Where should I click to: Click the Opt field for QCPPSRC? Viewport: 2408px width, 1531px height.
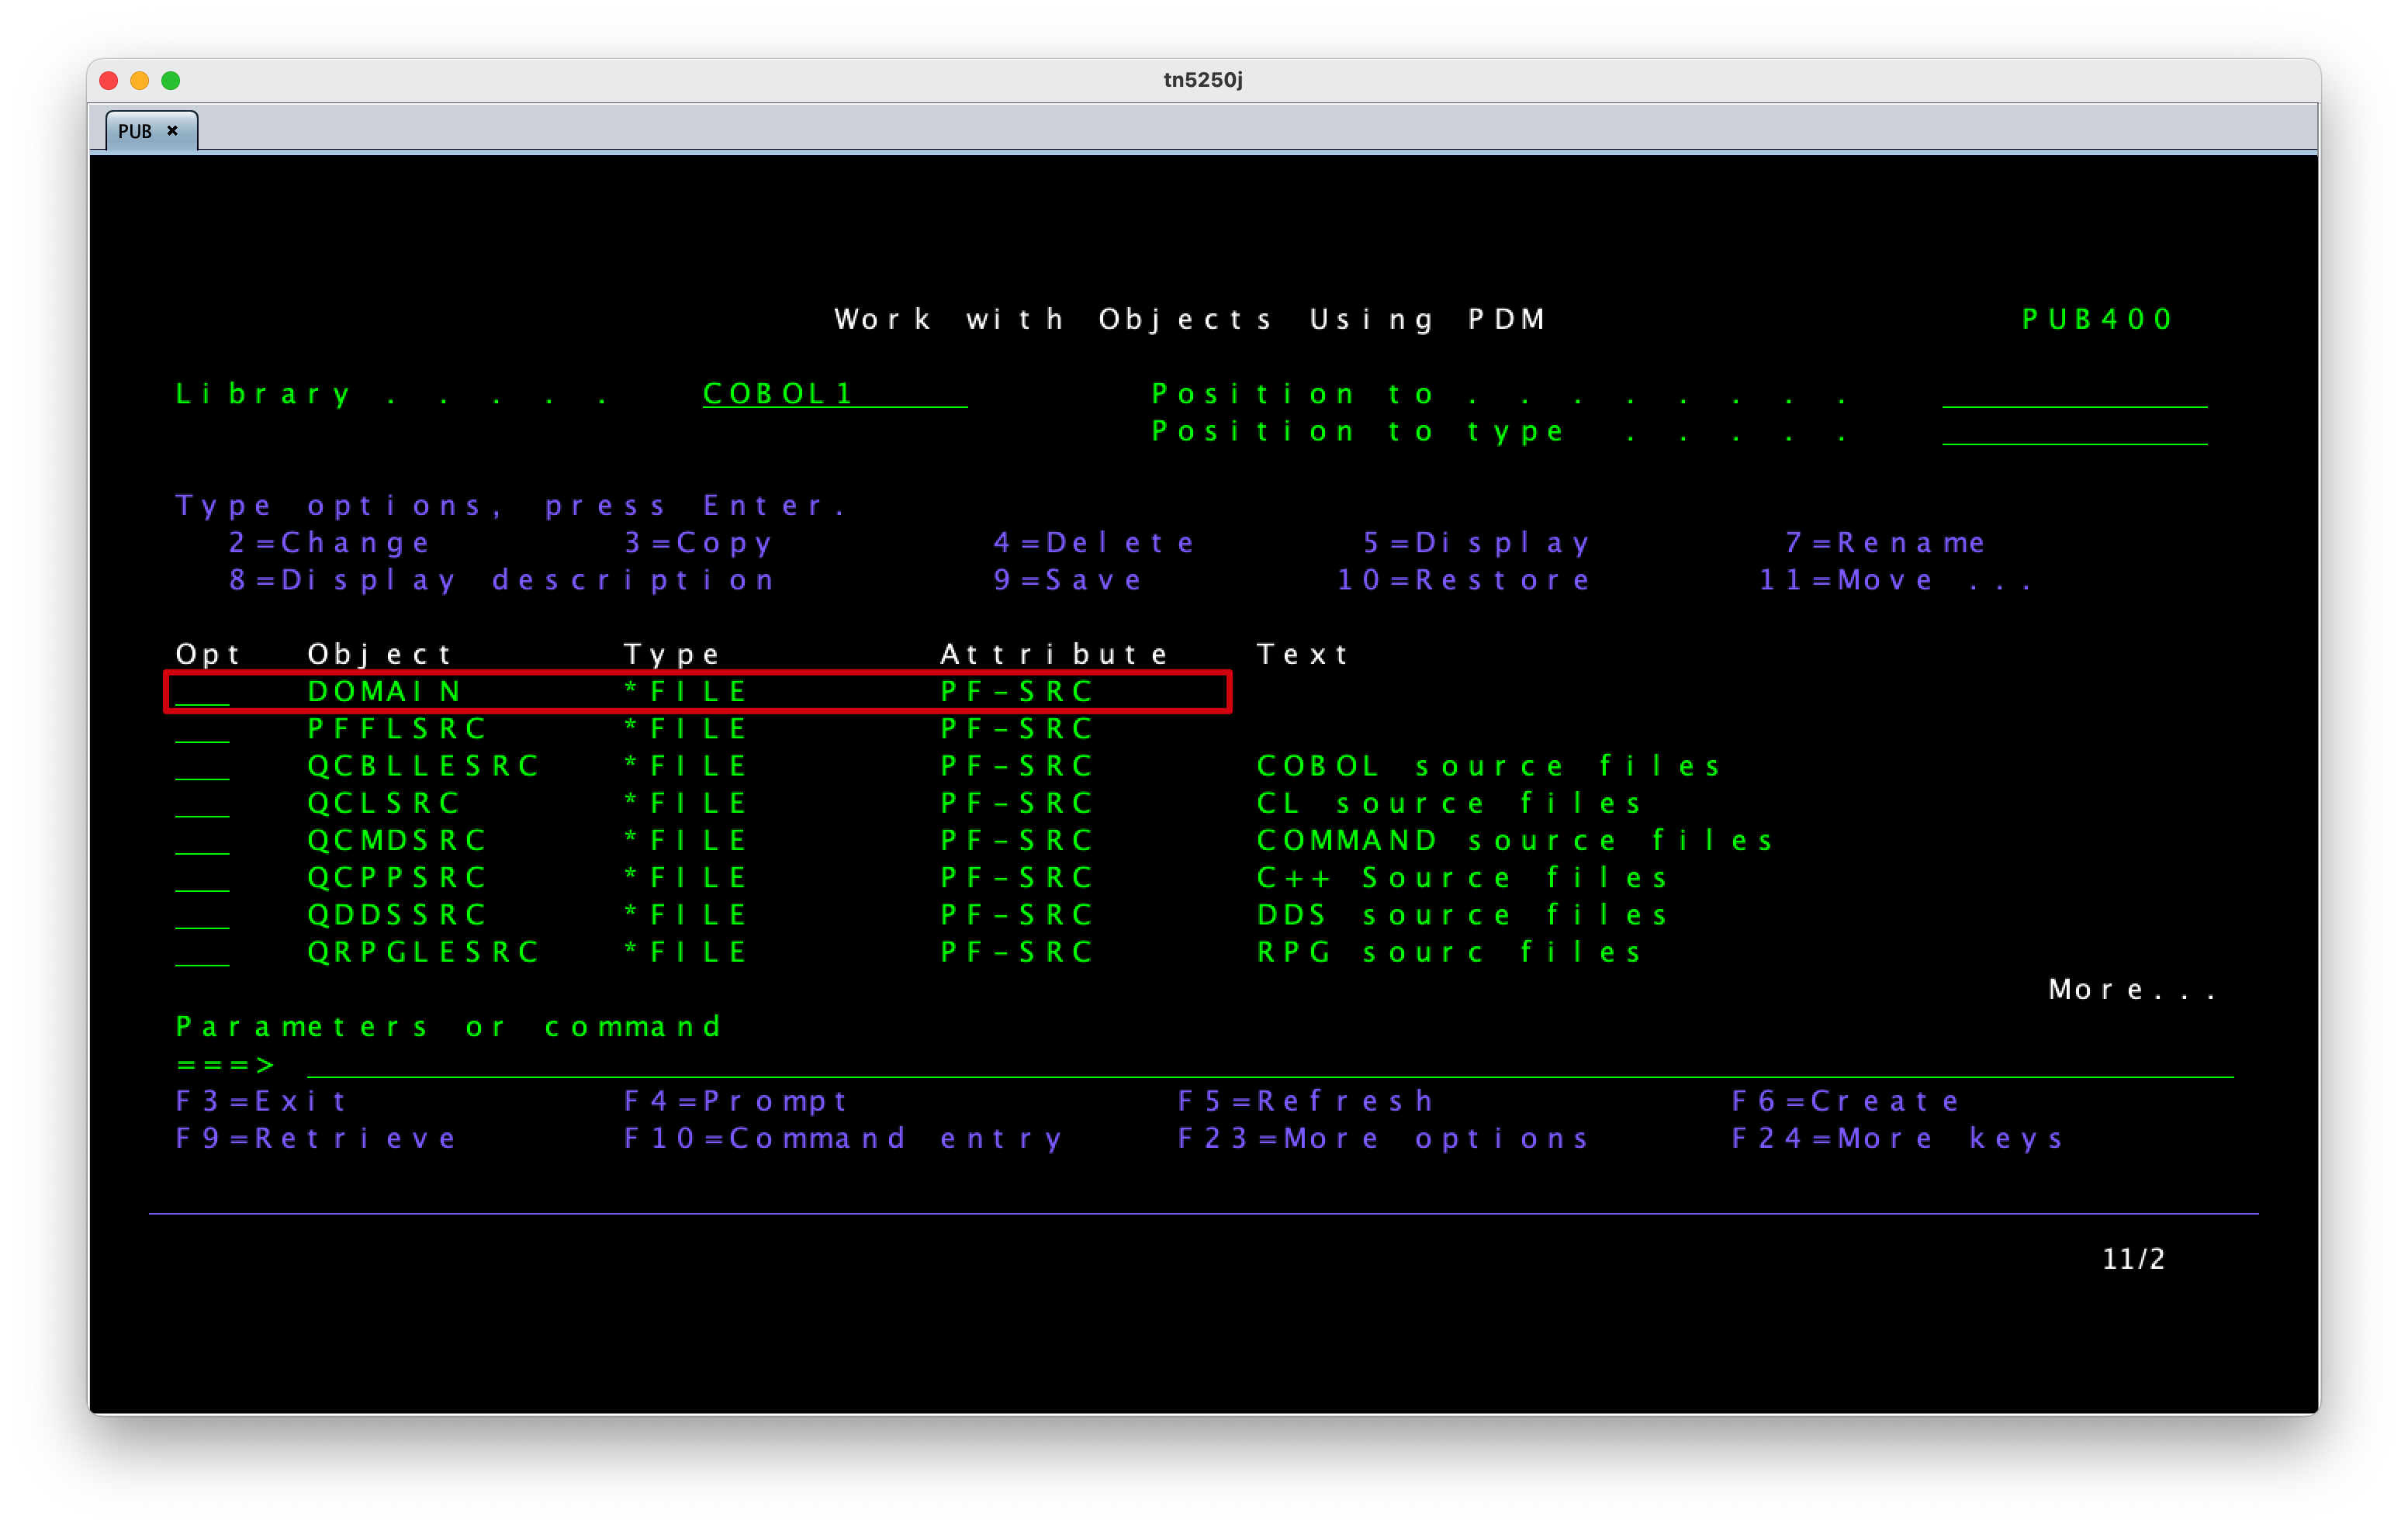(x=202, y=877)
